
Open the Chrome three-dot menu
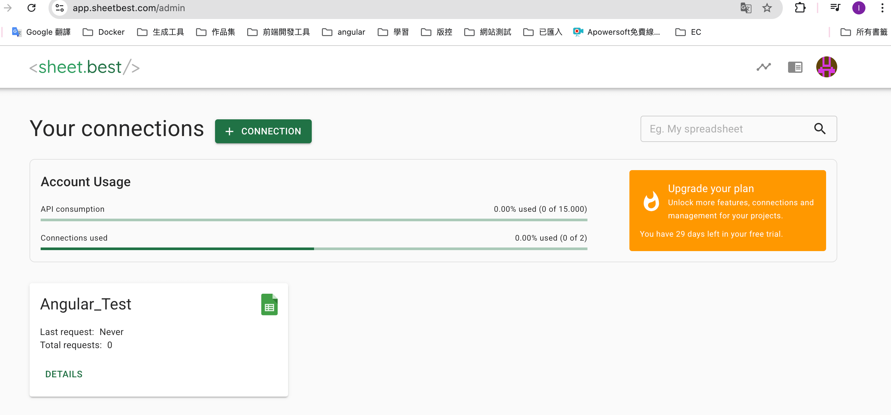[882, 8]
